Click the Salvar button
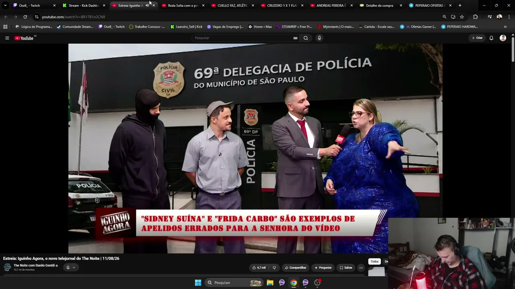 (x=346, y=268)
